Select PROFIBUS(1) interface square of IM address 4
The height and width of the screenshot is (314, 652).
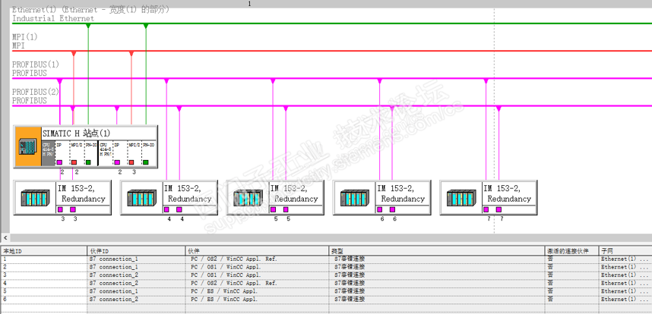[x=166, y=209]
